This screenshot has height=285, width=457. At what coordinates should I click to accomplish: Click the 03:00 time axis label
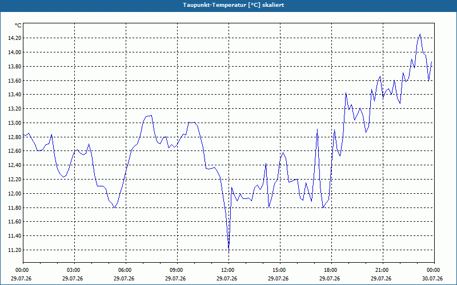[75, 270]
